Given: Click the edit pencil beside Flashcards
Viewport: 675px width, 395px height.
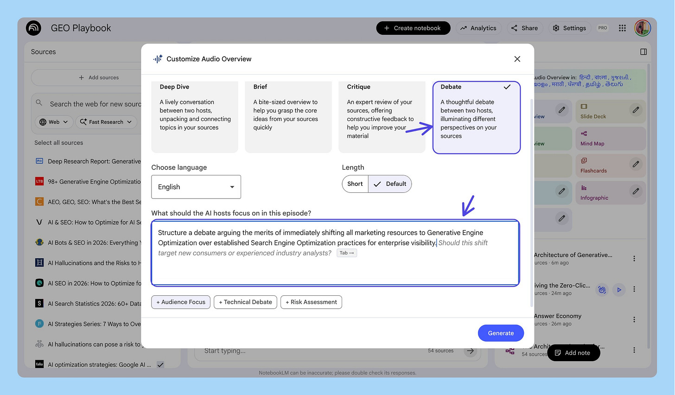Looking at the screenshot, I should pyautogui.click(x=636, y=164).
